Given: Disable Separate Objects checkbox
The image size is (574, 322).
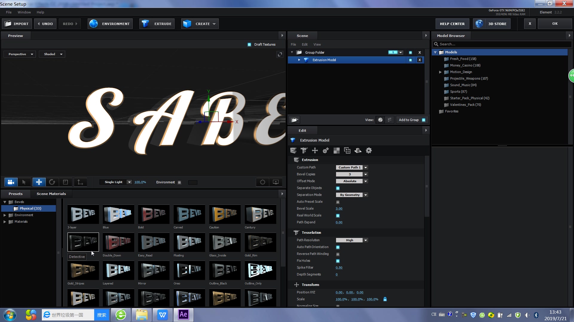Looking at the screenshot, I should [x=338, y=188].
